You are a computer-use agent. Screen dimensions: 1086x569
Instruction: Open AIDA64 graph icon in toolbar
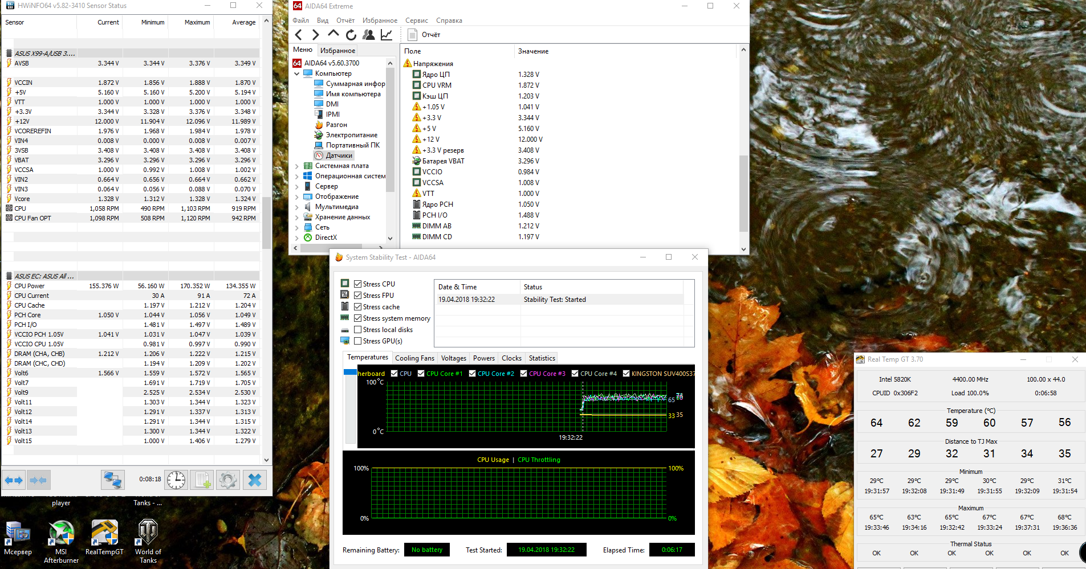coord(387,35)
